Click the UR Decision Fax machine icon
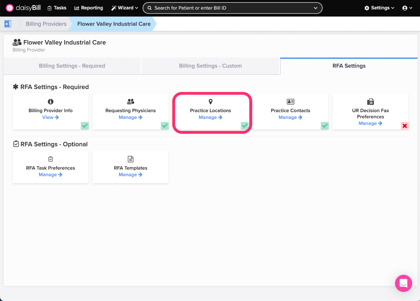Image resolution: width=420 pixels, height=301 pixels. [x=371, y=102]
